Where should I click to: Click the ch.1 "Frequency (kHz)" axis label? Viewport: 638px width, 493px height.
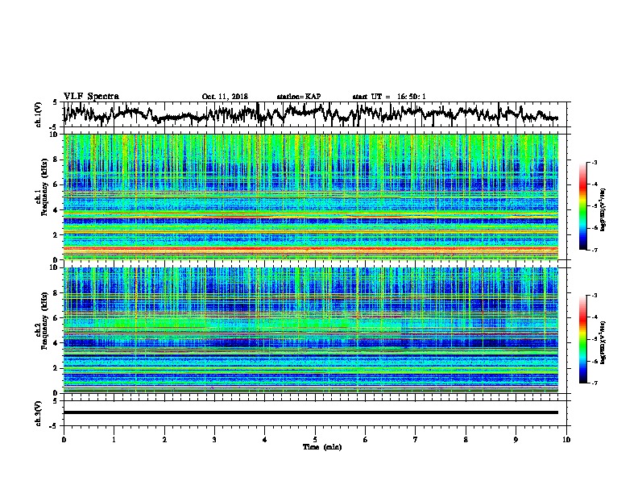(44, 187)
